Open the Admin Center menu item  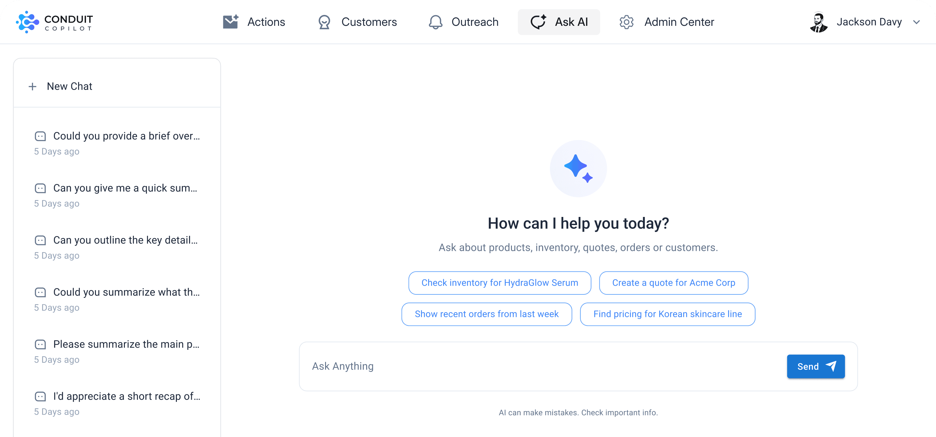(679, 22)
